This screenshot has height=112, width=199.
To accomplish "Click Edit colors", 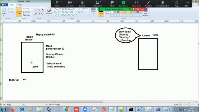I will (x=146, y=12).
